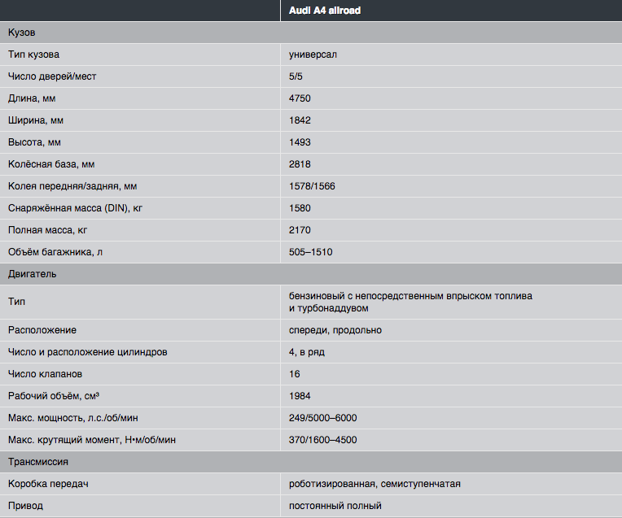Click the length value 4750
This screenshot has width=622, height=518.
(300, 98)
